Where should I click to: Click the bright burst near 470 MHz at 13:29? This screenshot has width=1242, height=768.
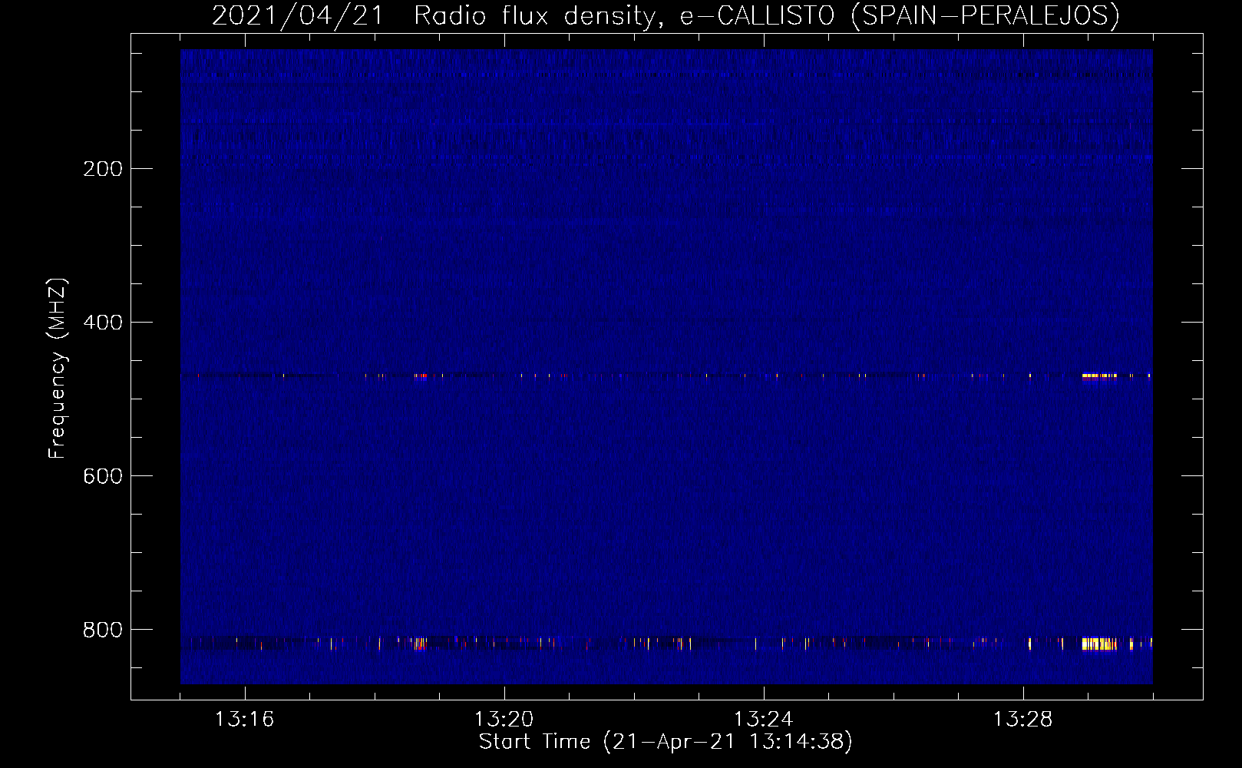(1099, 376)
